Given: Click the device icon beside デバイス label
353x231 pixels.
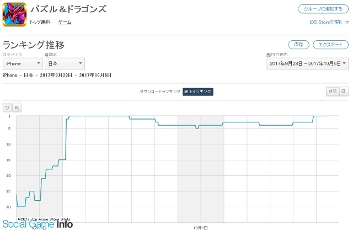Looking at the screenshot, I should click(4, 55).
